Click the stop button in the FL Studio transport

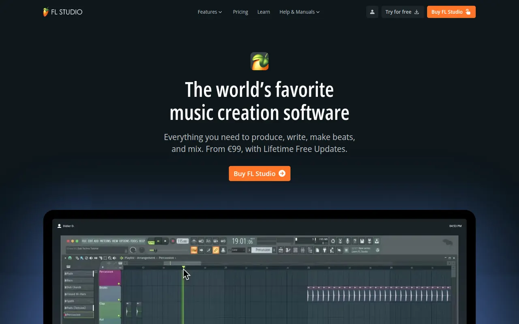click(165, 241)
